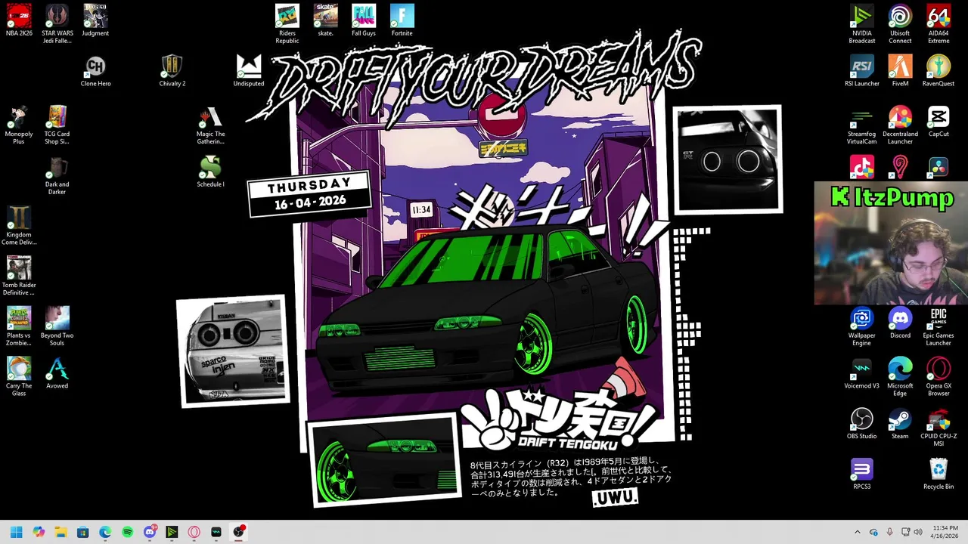The width and height of the screenshot is (968, 544).
Task: Open Plants vs Zombies shortcut
Action: [19, 326]
